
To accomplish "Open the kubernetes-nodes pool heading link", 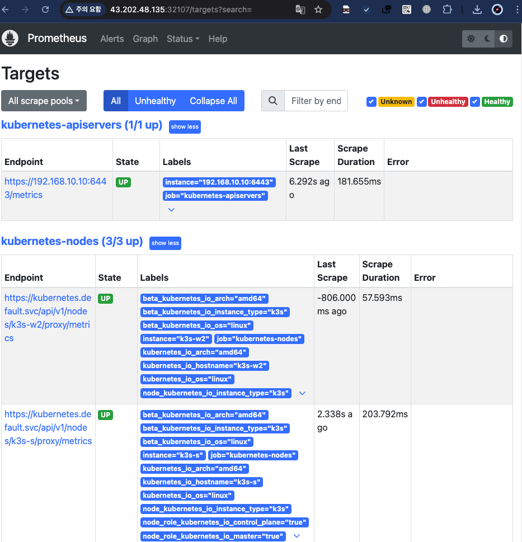I will coord(72,241).
